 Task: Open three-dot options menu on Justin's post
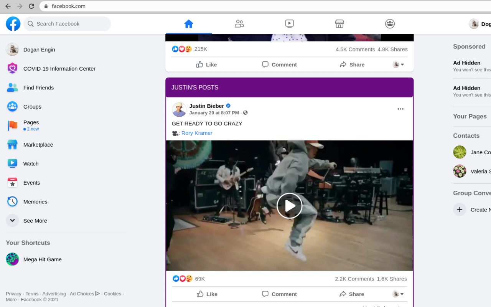pyautogui.click(x=400, y=109)
